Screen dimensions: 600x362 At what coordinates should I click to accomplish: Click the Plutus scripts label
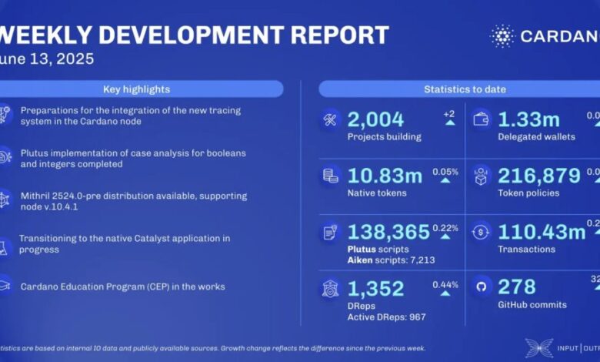click(378, 250)
